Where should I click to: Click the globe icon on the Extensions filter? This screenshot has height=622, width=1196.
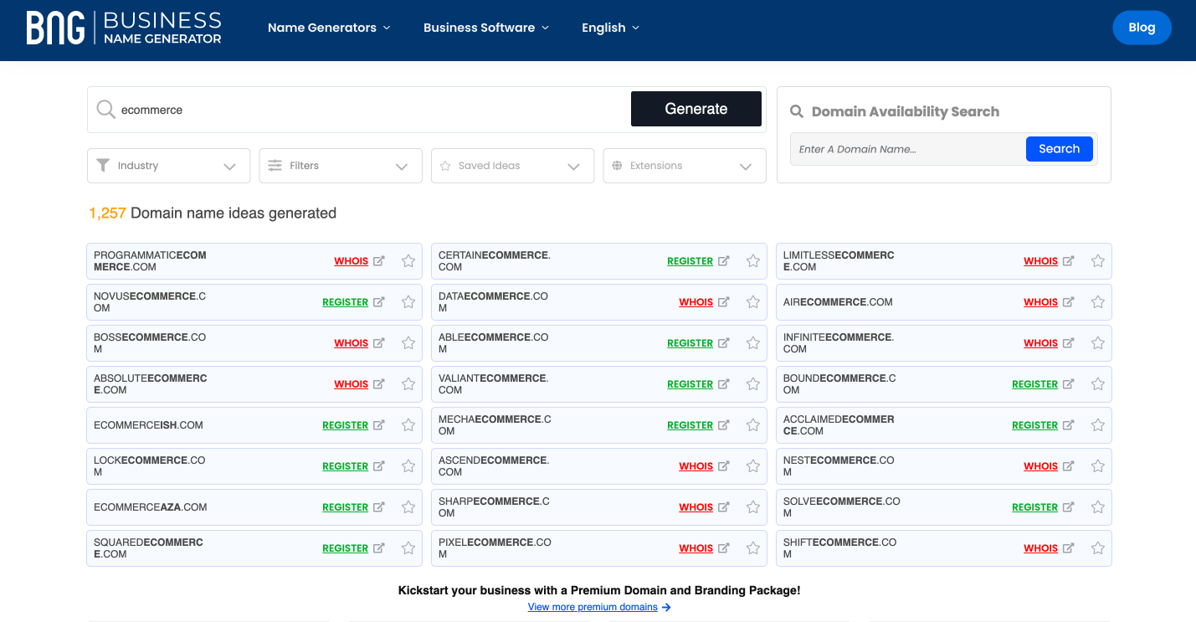[616, 165]
